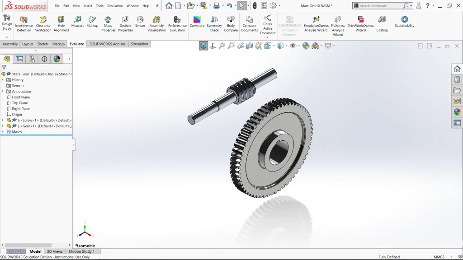Add a Sensor
This screenshot has width=463, height=260.
click(x=140, y=22)
